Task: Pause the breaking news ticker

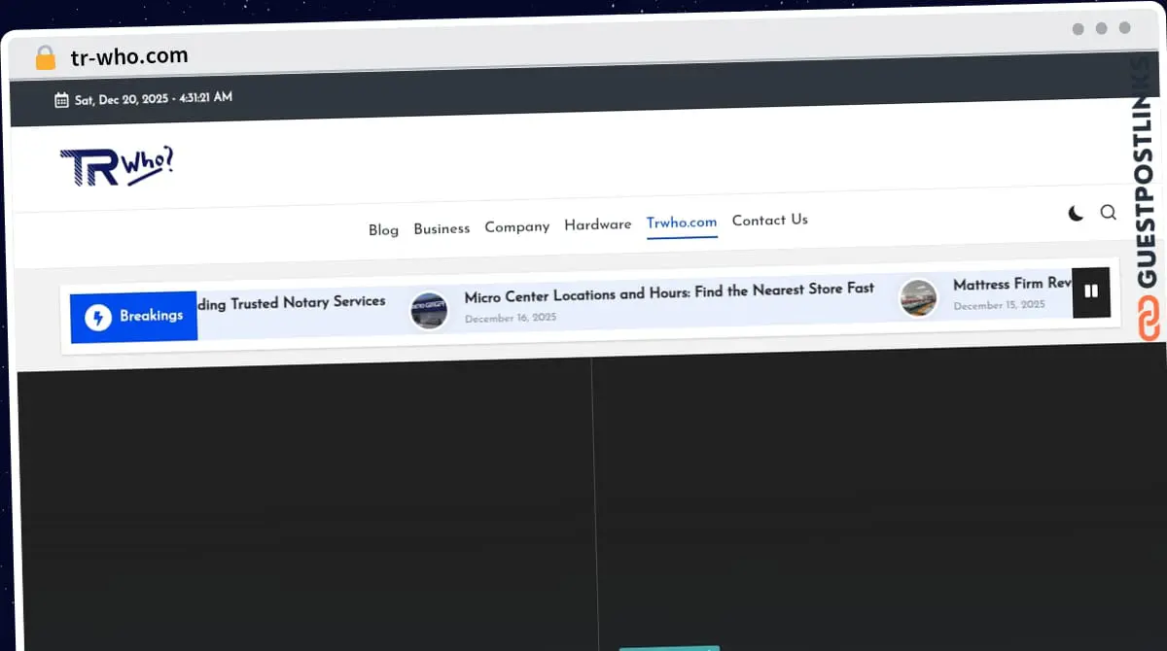Action: coord(1090,291)
